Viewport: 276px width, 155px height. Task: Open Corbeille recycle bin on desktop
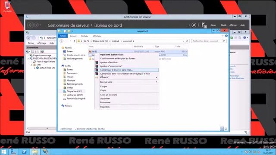(7, 7)
